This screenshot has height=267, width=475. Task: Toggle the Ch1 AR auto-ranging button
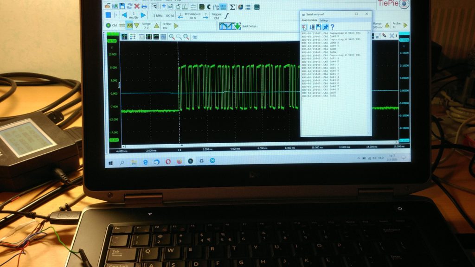[x=130, y=25]
